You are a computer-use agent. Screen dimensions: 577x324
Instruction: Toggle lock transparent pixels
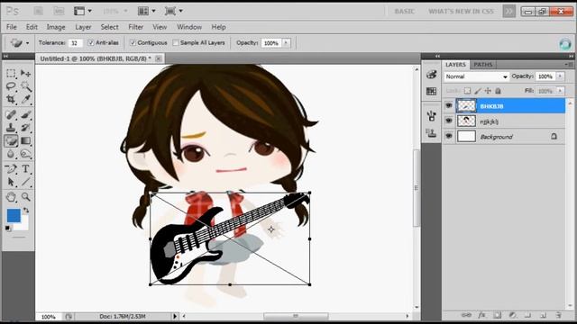point(467,91)
